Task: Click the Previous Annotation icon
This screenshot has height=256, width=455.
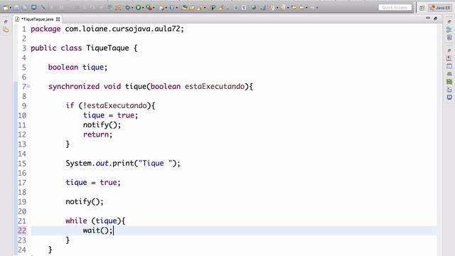Action: click(x=283, y=8)
